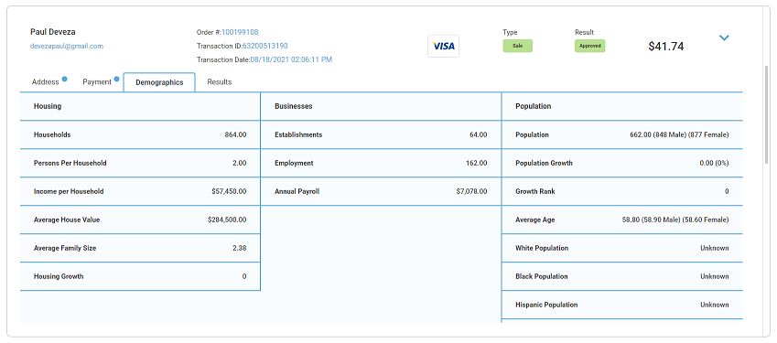
Task: Open the Results tab
Action: 220,82
